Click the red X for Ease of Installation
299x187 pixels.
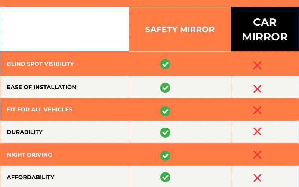[x=257, y=89]
